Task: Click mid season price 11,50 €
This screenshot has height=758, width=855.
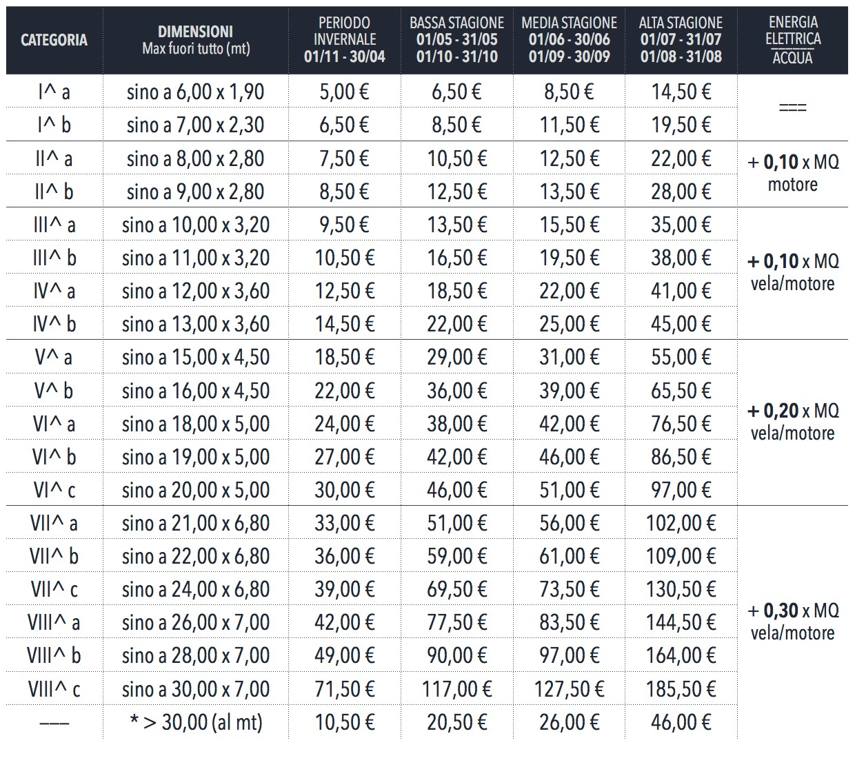Action: [x=569, y=125]
